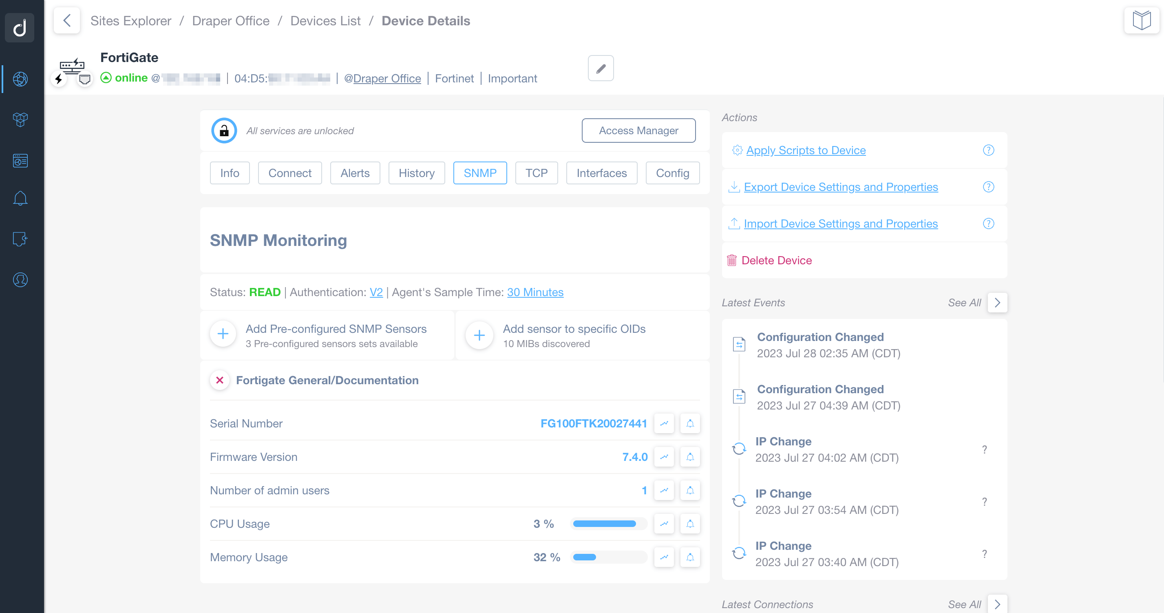Click firmware version value 7.4.0
Image resolution: width=1164 pixels, height=613 pixels.
point(635,457)
